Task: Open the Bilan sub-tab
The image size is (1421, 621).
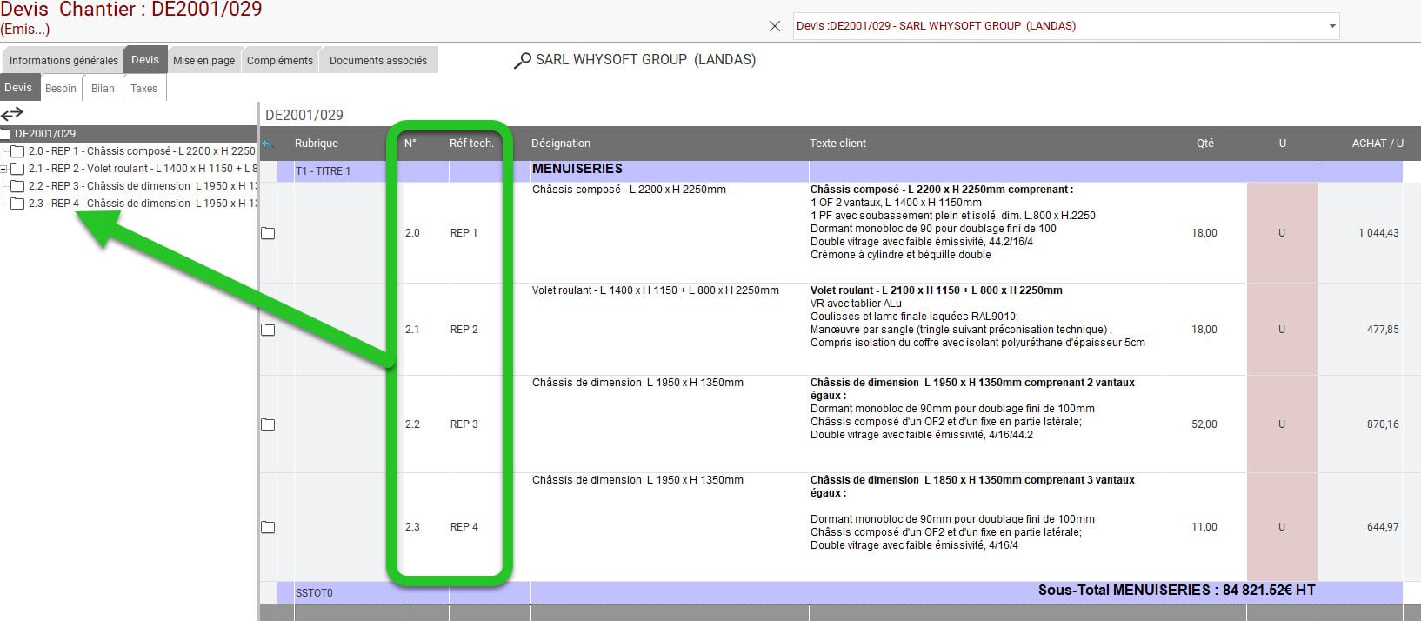Action: pos(103,89)
